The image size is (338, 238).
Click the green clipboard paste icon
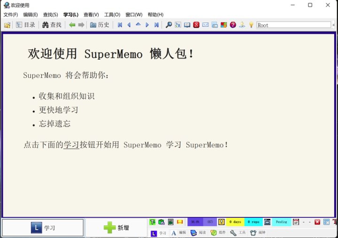pyautogui.click(x=161, y=222)
